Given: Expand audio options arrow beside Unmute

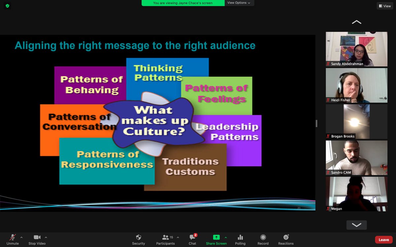Looking at the screenshot, I should click(x=21, y=237).
